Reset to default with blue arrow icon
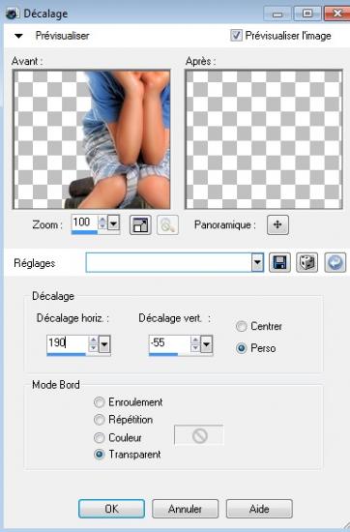Screen dimensions: 350x532 (x=335, y=262)
